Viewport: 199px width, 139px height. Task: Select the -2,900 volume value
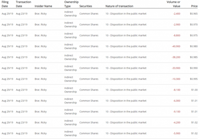177,25
